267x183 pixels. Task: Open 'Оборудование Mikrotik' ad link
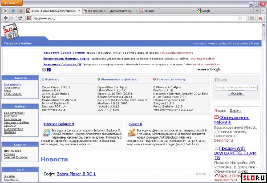click(x=232, y=120)
